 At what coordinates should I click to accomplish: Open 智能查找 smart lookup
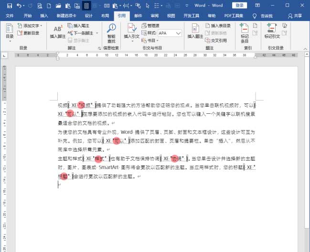(111, 31)
